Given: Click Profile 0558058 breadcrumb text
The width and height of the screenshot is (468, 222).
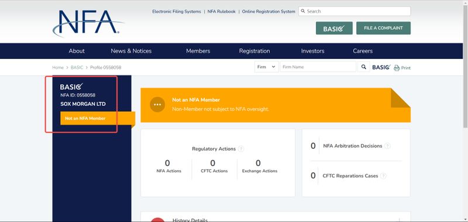Looking at the screenshot, I should click(106, 68).
